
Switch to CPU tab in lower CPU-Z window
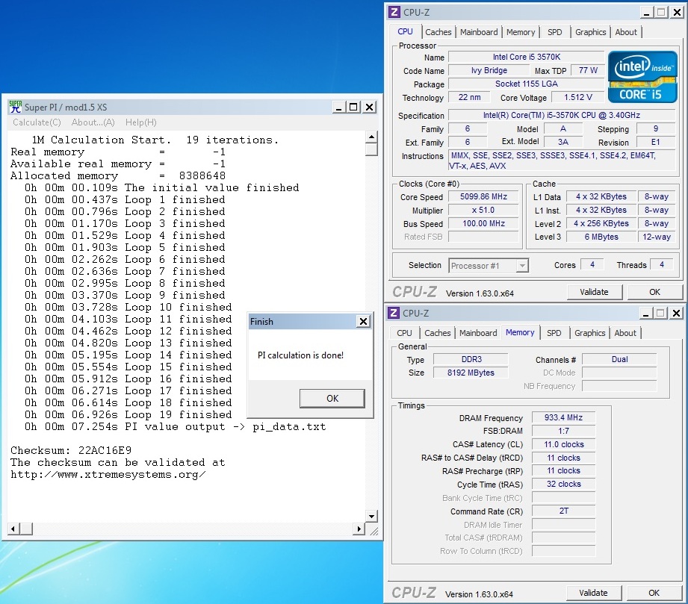[404, 333]
